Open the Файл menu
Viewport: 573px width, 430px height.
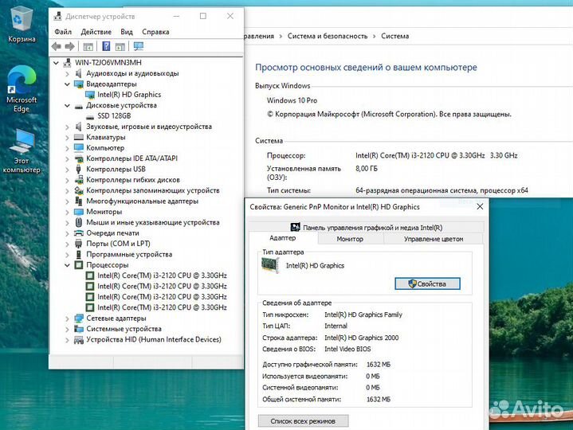pyautogui.click(x=63, y=32)
